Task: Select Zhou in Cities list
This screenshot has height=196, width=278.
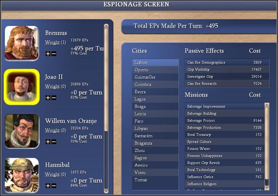Action: tap(155, 150)
